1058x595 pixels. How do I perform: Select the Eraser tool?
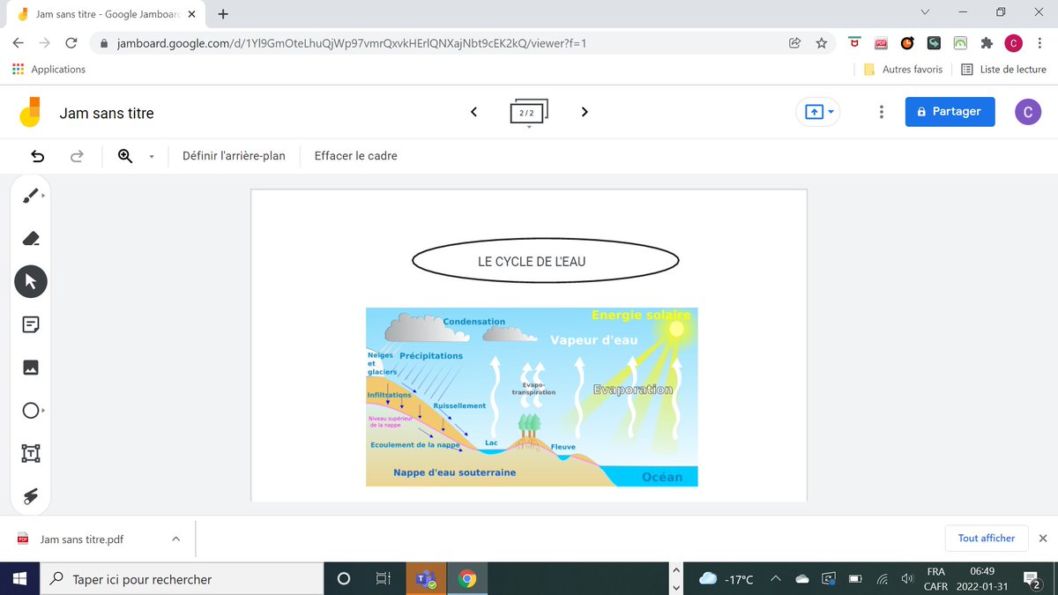31,238
